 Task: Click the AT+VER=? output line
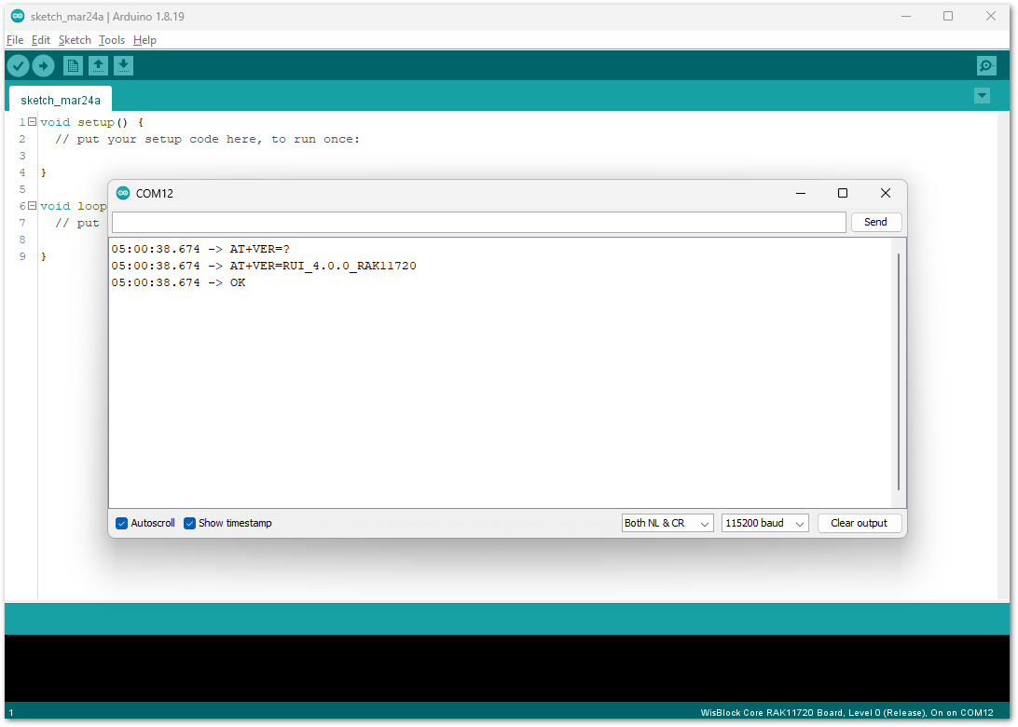click(199, 249)
